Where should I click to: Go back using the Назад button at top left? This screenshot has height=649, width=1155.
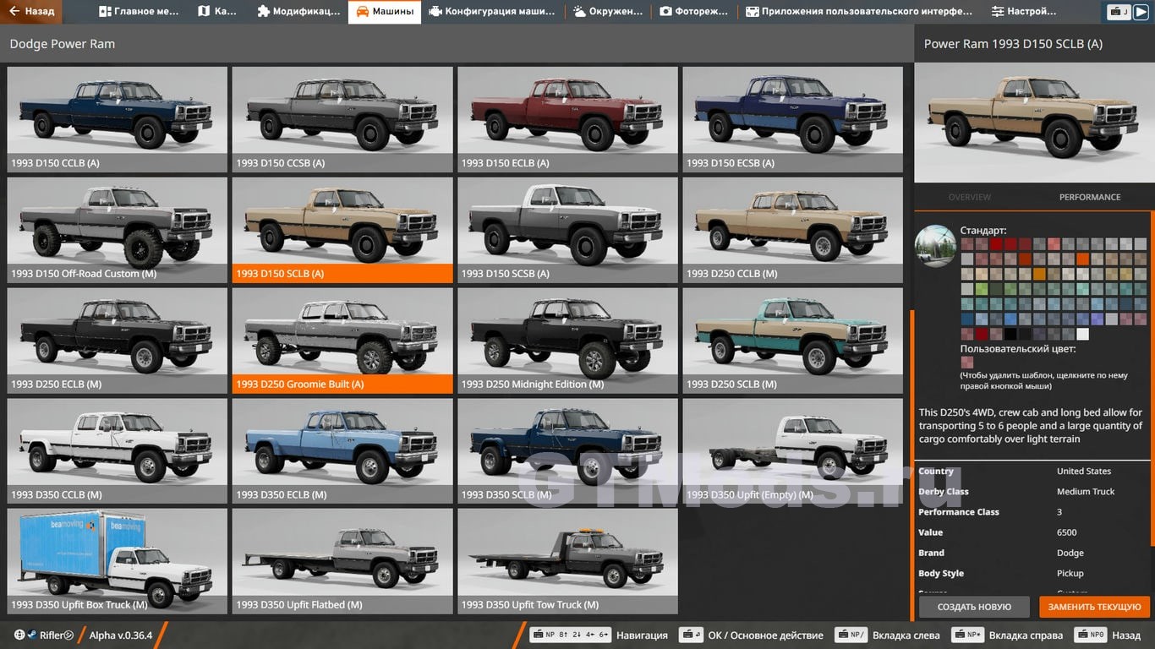coord(31,12)
